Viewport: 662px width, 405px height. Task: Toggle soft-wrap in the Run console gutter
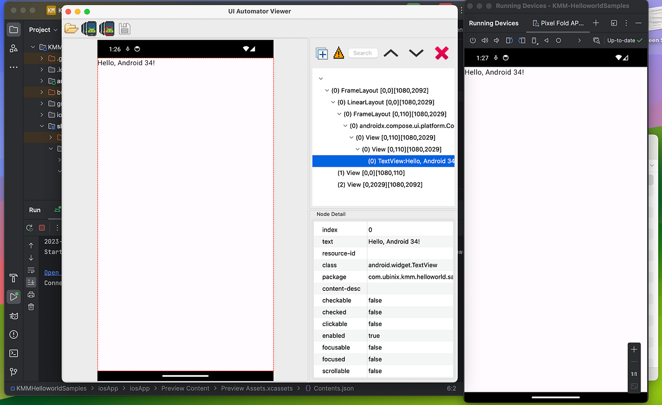[x=31, y=270]
